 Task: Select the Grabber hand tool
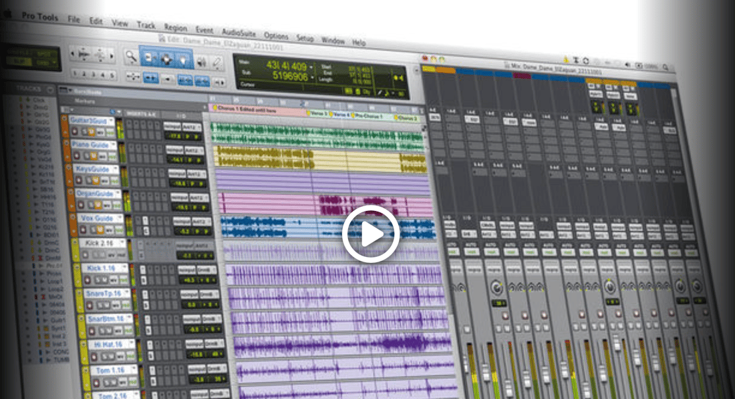[182, 60]
